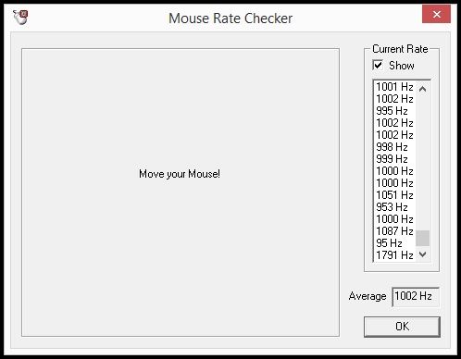Select the 998 Hz entry

394,147
